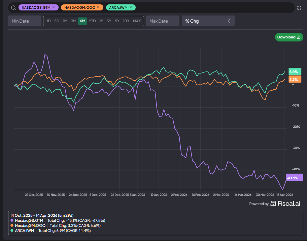The image size is (307, 241).
Task: Click the purple NasdaqGS:GTM legend dot
Action: point(12,220)
